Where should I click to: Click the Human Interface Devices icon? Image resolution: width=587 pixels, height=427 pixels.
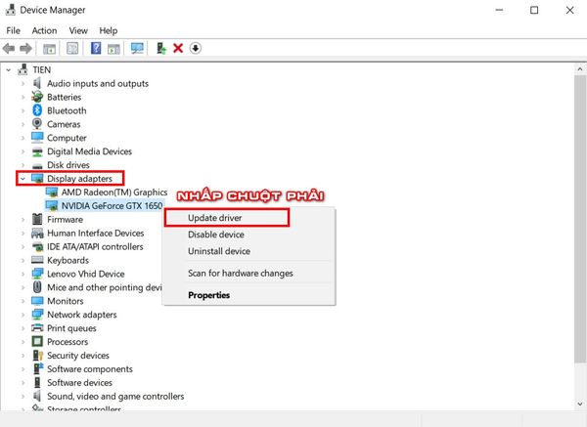[x=37, y=233]
